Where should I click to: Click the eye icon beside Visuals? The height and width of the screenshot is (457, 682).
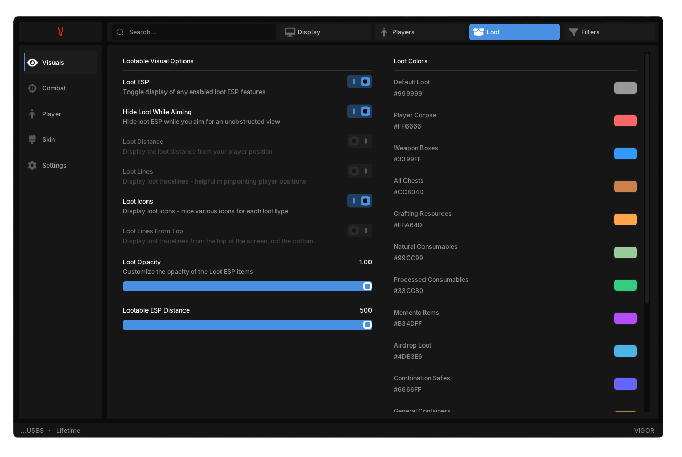pos(32,62)
